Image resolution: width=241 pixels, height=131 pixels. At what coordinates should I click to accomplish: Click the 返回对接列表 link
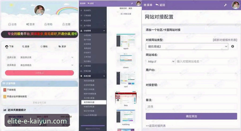click(156, 126)
